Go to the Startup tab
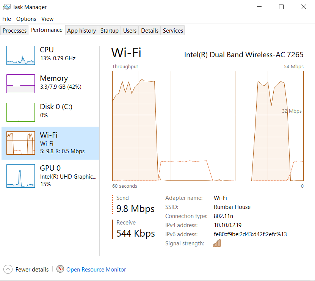 click(x=110, y=31)
